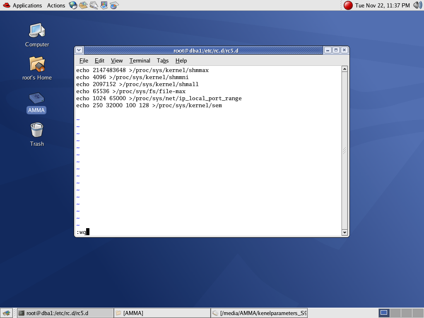
Task: Switch to the kenelparameters editor taskbar button
Action: point(259,313)
